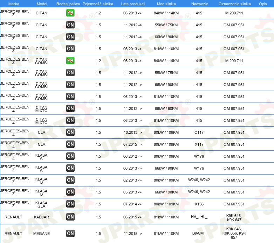Click the ON diesel icon in the RENAULT MEGANE row

coord(70,234)
